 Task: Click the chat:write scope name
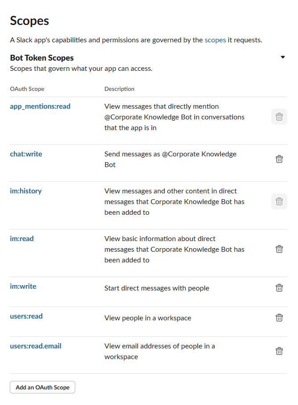[x=26, y=154]
